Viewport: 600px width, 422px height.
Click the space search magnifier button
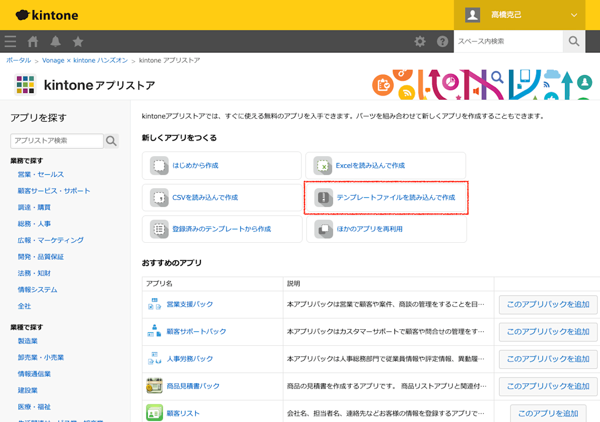click(x=574, y=41)
